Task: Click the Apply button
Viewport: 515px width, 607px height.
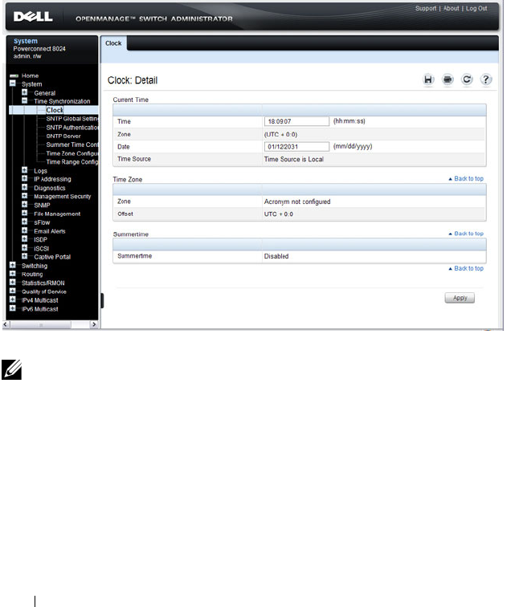Action: click(x=460, y=298)
